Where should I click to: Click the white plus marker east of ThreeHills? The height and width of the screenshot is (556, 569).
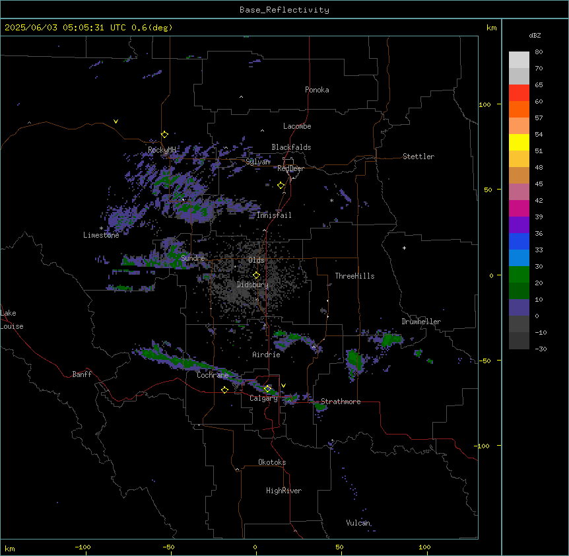(404, 248)
